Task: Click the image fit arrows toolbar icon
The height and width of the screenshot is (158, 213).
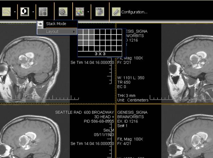Action: 80,12
